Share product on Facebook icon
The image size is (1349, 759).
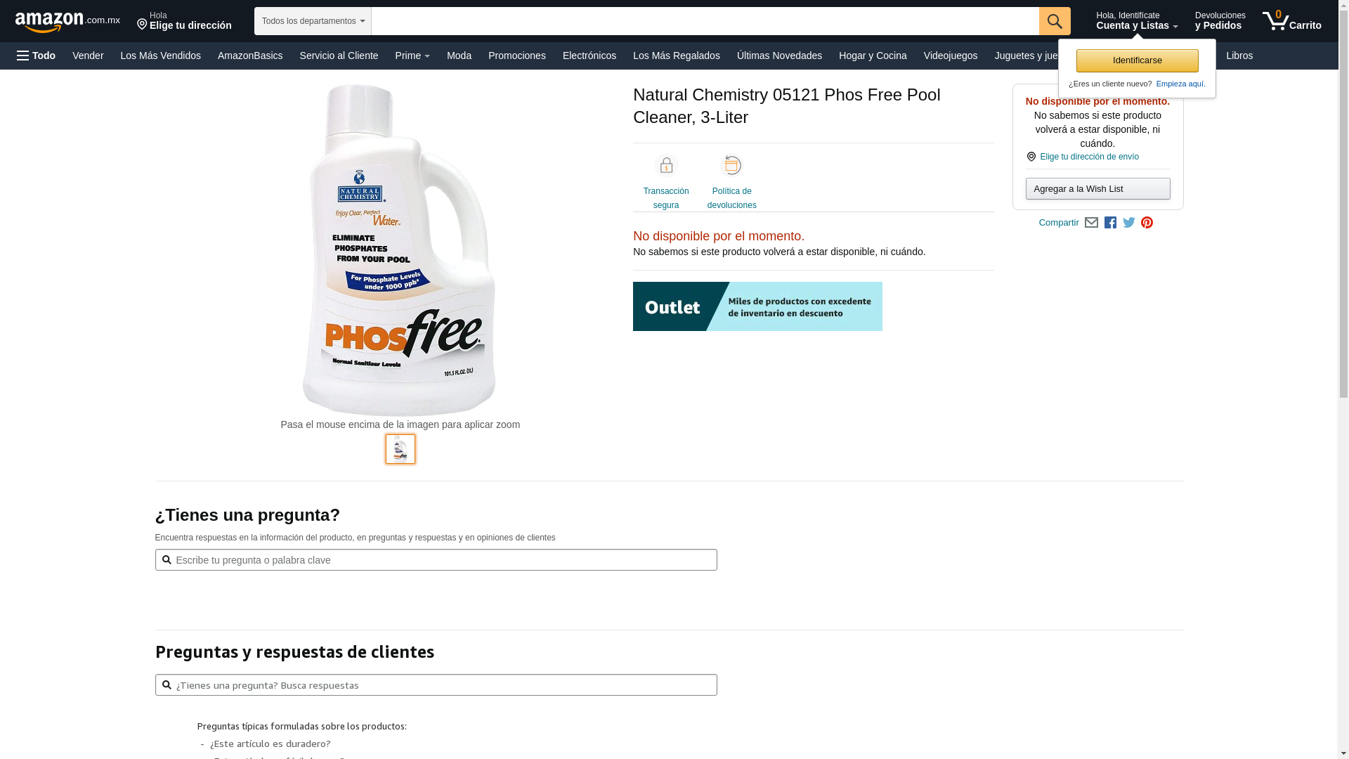tap(1110, 223)
